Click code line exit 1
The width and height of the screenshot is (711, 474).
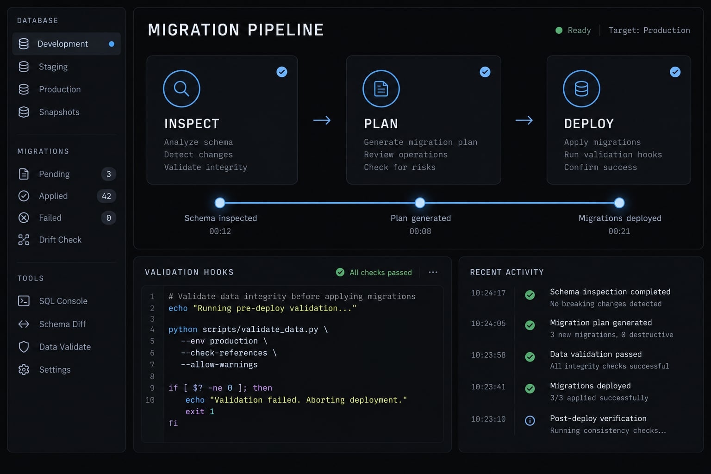(200, 412)
